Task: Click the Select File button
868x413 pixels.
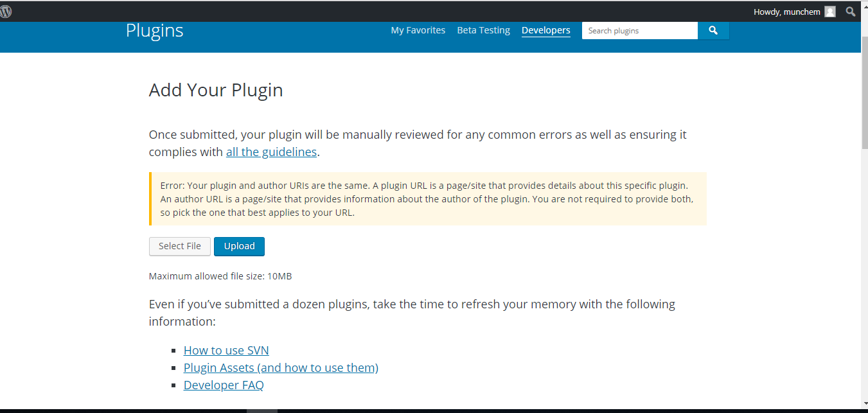Action: 180,246
